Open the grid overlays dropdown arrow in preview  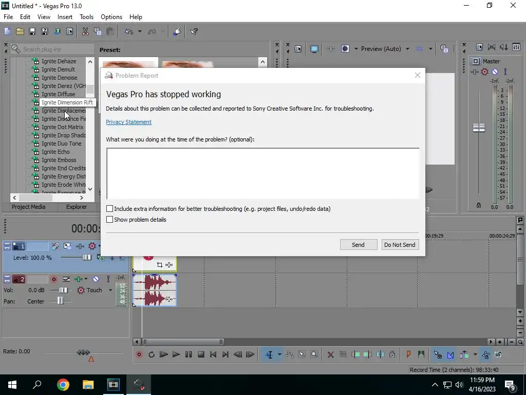pyautogui.click(x=430, y=49)
